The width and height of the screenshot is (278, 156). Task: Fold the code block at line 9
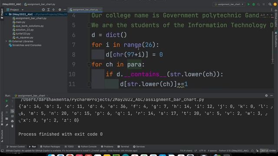pyautogui.click(x=89, y=65)
